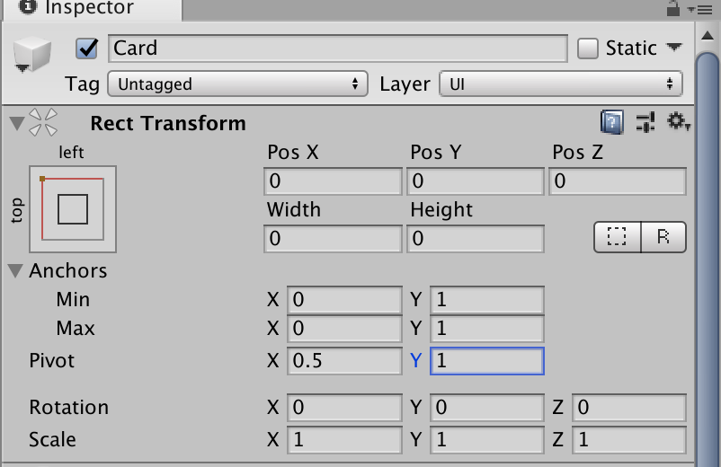Click the Rect Transform title text
This screenshot has width=721, height=467.
[x=168, y=124]
